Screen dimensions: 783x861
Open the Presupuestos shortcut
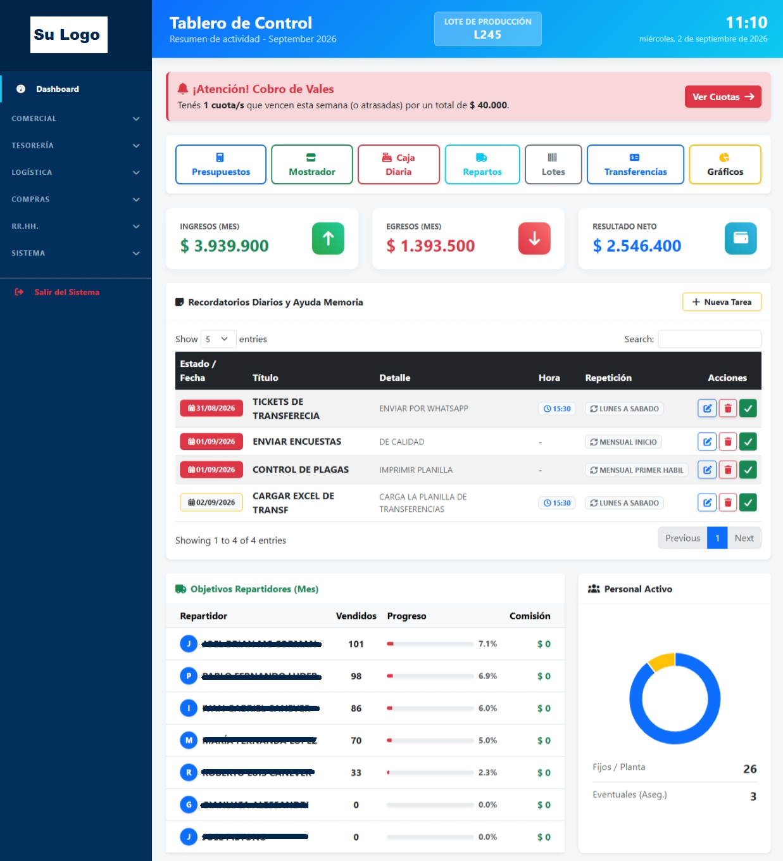coord(221,165)
